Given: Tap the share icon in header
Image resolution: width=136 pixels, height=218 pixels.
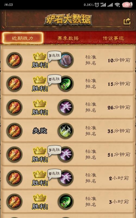Looking at the screenshot, I should pyautogui.click(x=127, y=22).
